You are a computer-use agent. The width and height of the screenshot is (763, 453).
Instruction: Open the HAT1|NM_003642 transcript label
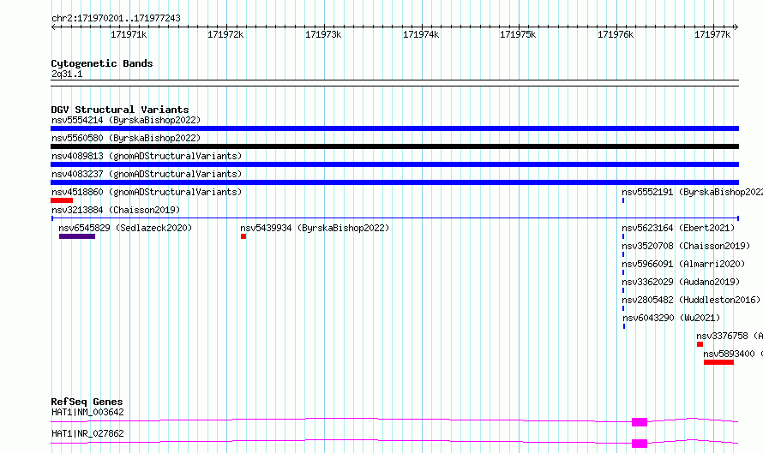click(87, 412)
